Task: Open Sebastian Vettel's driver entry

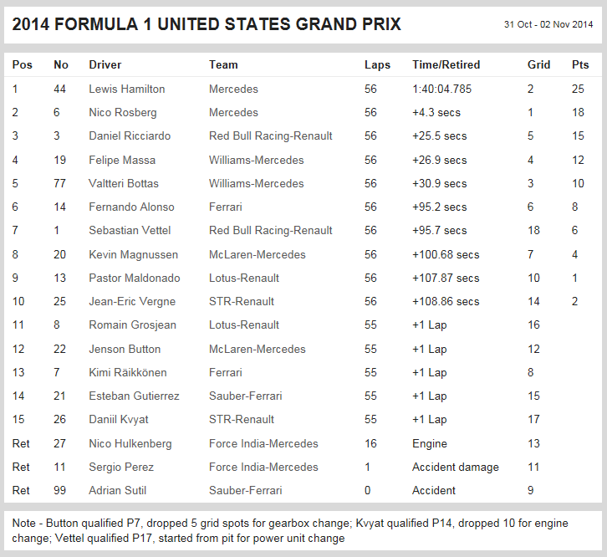Action: pyautogui.click(x=130, y=230)
